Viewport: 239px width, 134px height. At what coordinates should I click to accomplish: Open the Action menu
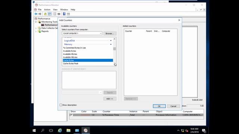47,10
